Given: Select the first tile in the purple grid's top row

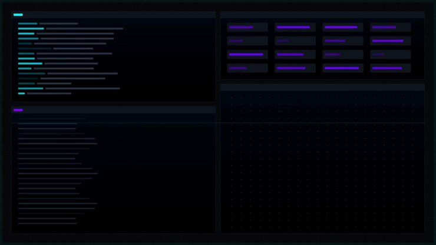Looking at the screenshot, I should tap(247, 27).
